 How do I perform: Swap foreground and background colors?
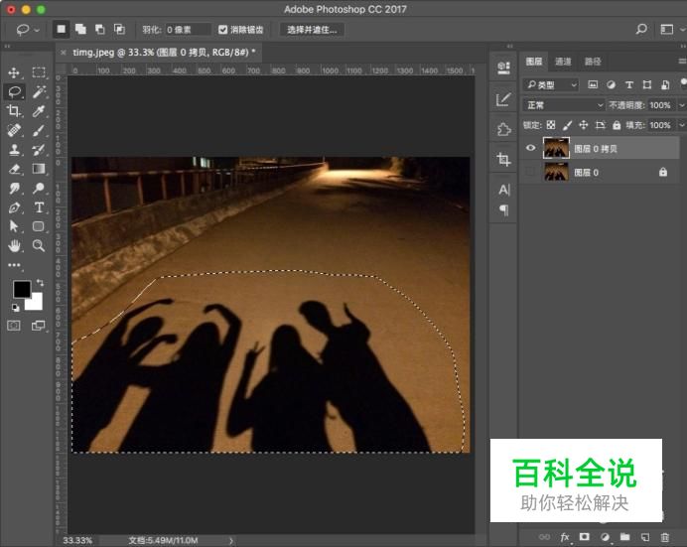[x=40, y=283]
